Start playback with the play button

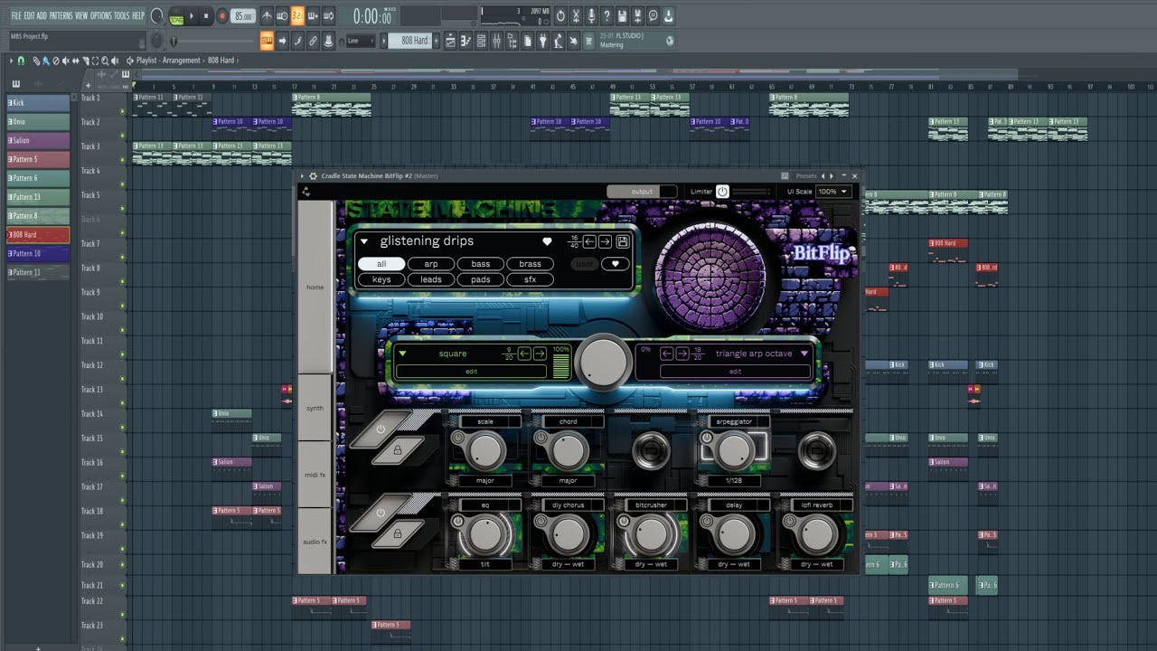point(192,16)
